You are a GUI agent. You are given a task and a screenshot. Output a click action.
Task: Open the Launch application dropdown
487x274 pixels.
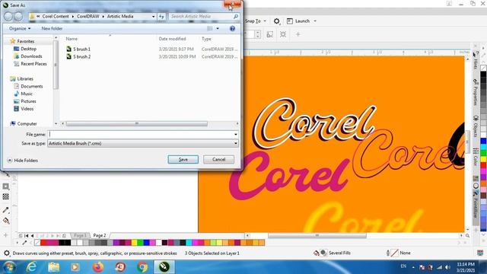click(301, 21)
